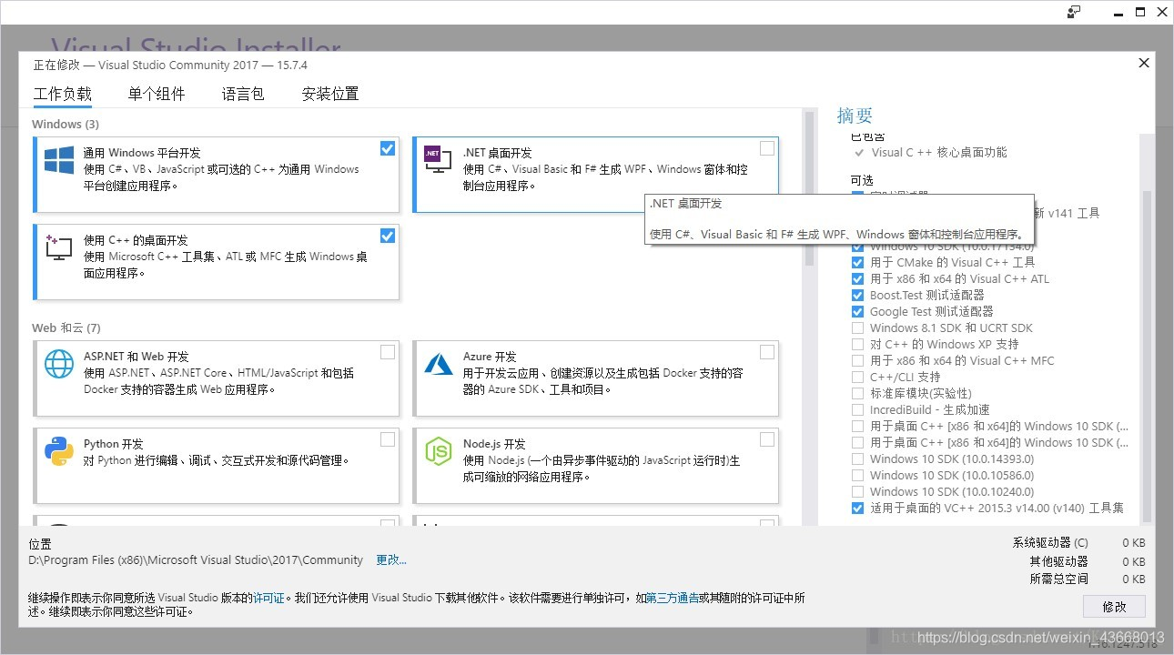This screenshot has height=655, width=1174.
Task: Open the 更改... installation path link
Action: coord(390,559)
